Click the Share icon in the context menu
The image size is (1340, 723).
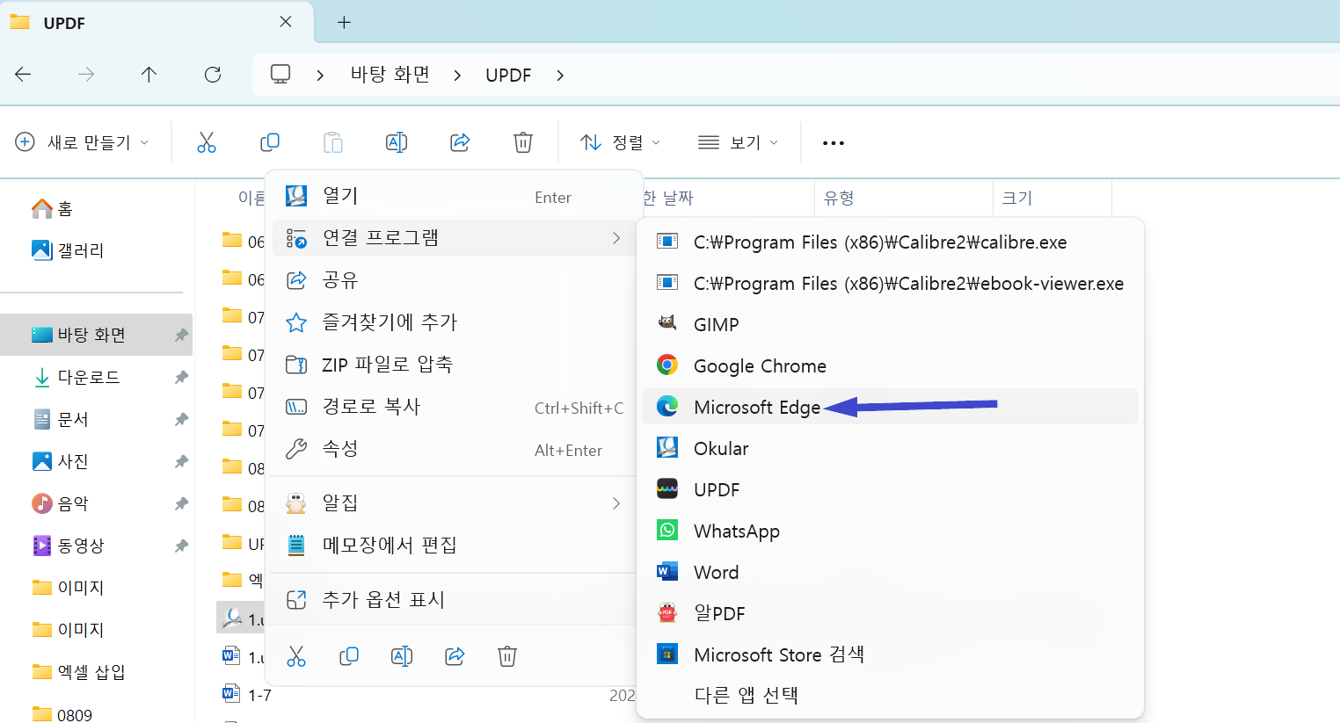click(x=455, y=656)
